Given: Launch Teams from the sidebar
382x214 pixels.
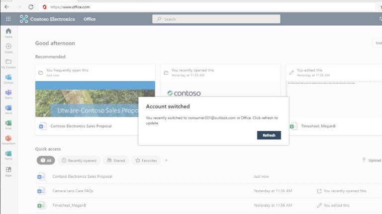Looking at the screenshot, I should click(x=8, y=94).
